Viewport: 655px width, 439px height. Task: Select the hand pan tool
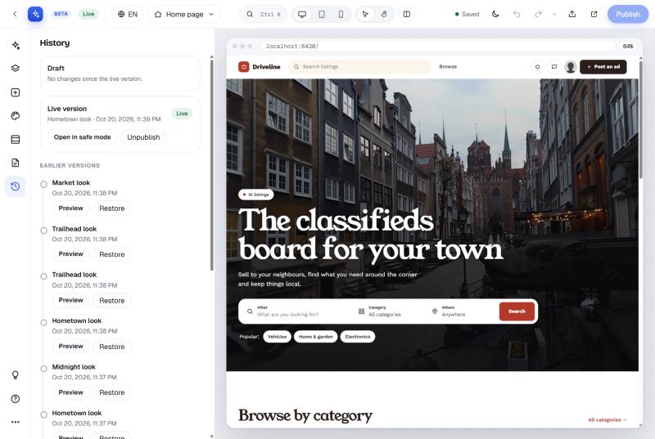tap(384, 14)
